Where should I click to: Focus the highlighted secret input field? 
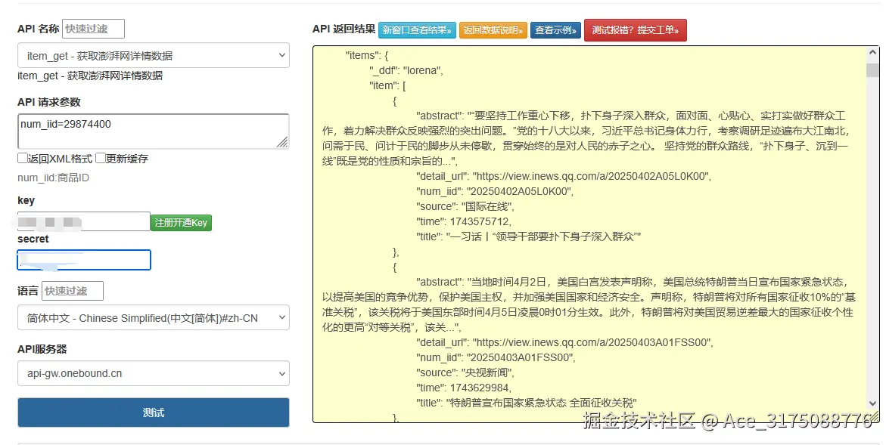tap(83, 259)
